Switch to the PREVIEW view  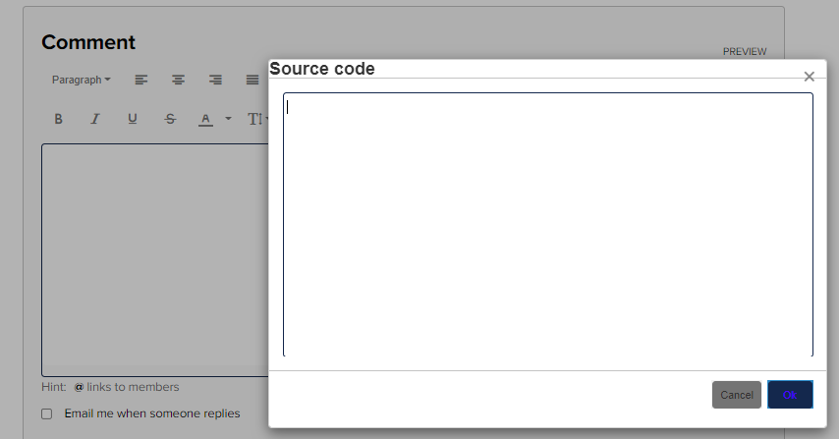click(x=745, y=52)
